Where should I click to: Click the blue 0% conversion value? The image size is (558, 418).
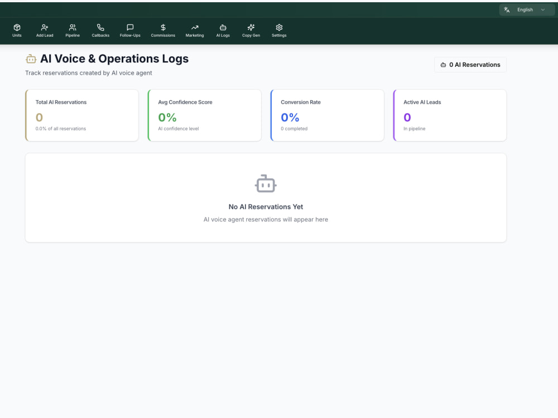[x=290, y=117]
